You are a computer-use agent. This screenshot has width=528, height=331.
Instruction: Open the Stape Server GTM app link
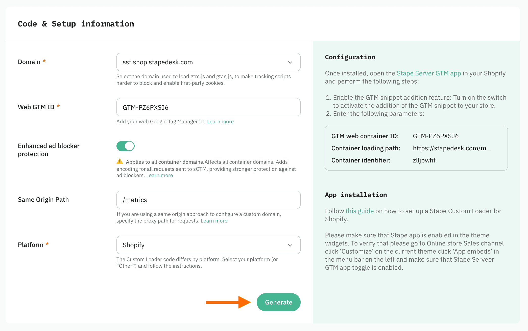(429, 73)
